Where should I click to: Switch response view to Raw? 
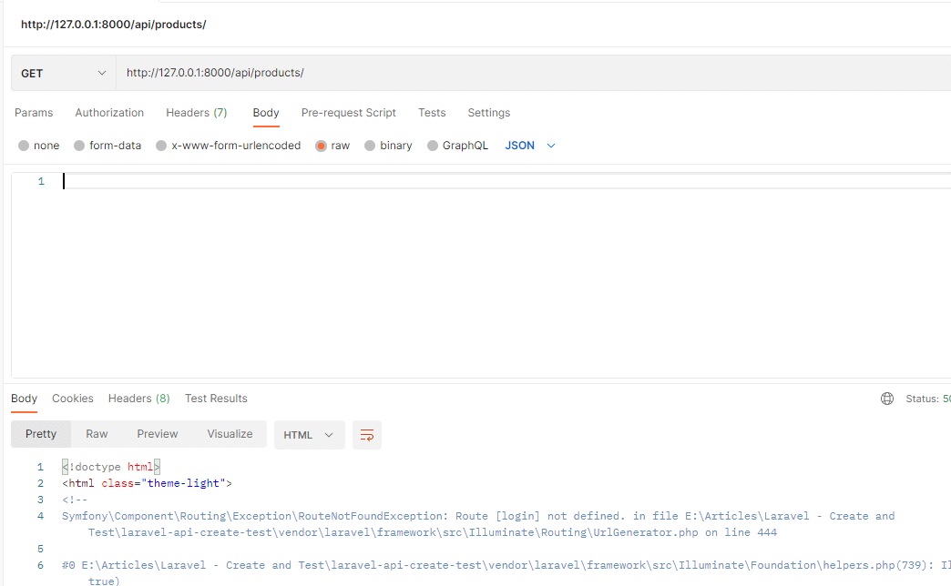pos(97,434)
